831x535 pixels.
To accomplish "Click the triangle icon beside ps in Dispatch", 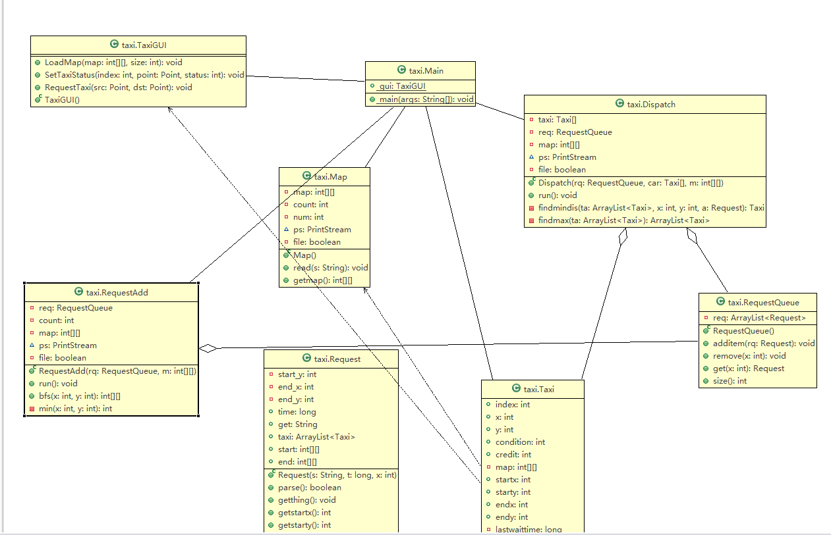I will (531, 157).
